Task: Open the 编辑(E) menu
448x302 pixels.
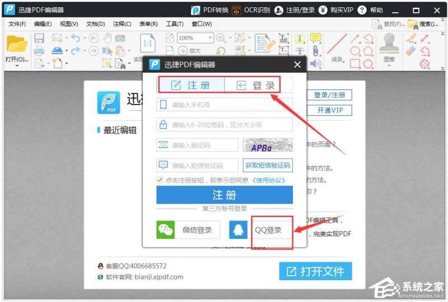Action: [x=43, y=24]
